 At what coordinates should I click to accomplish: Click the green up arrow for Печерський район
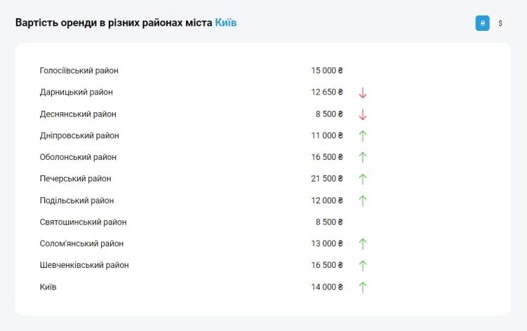pos(363,179)
